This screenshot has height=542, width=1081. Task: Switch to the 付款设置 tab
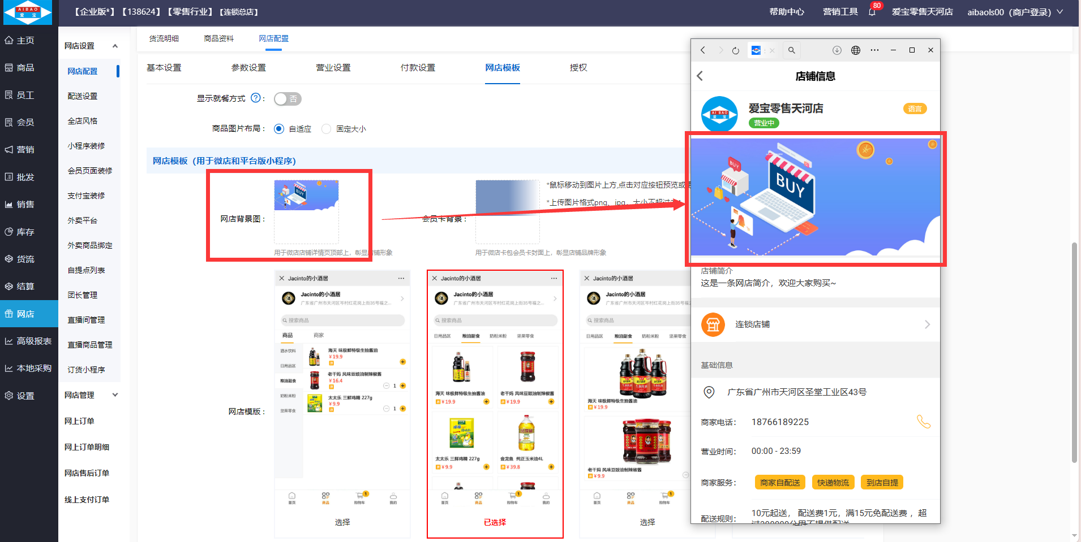click(x=418, y=68)
